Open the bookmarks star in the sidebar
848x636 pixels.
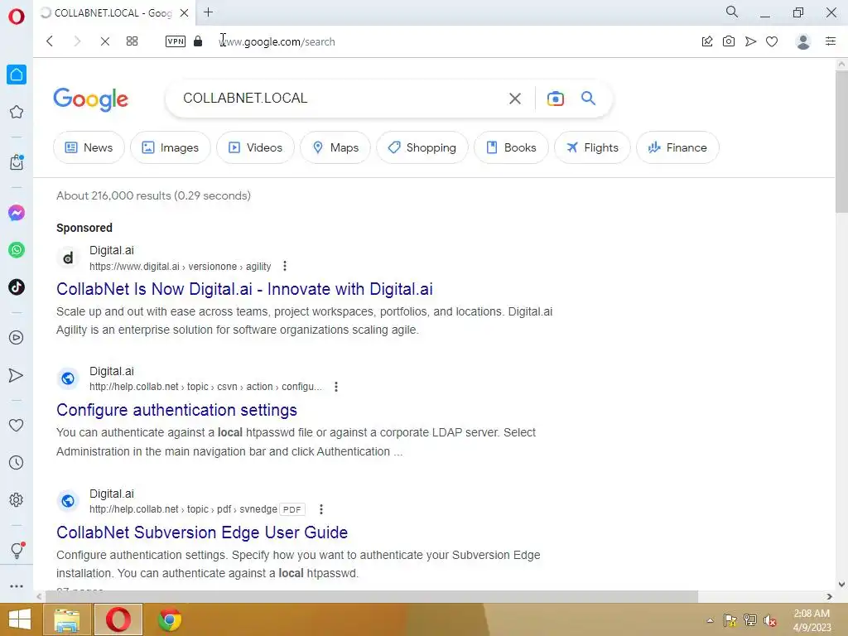pyautogui.click(x=17, y=112)
